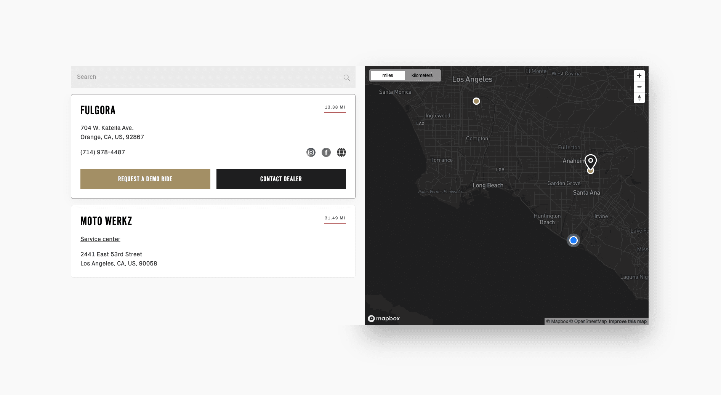721x395 pixels.
Task: Click the blue current-location dot
Action: pos(574,240)
